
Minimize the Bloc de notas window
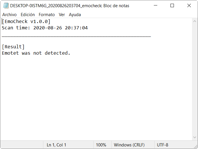click(156, 5)
